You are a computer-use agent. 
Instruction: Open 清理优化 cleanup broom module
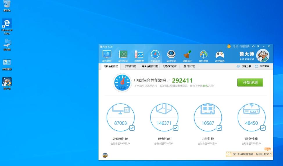[187, 56]
